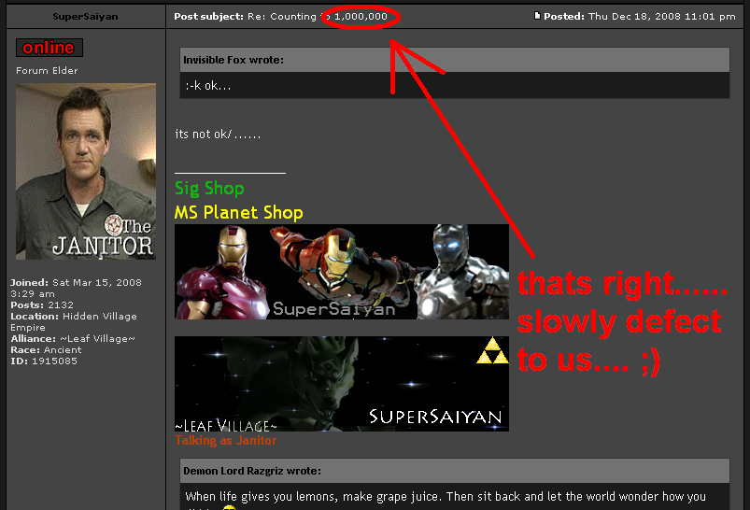Image resolution: width=750 pixels, height=510 pixels.
Task: Click the Alliance Leaf Village profile field
Action: [x=73, y=338]
